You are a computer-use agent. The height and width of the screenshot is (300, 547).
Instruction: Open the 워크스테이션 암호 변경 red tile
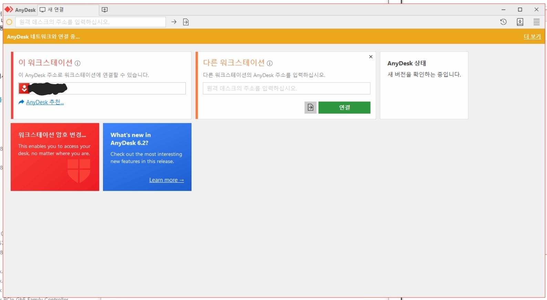click(55, 157)
